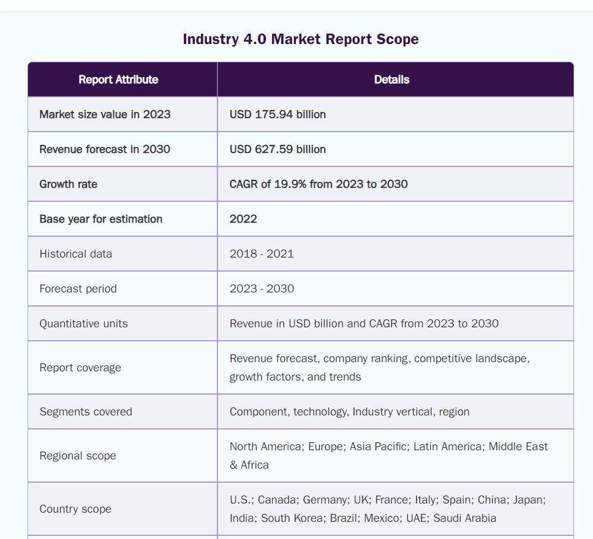Click the Regional scope row label
The height and width of the screenshot is (539, 593).
77,456
